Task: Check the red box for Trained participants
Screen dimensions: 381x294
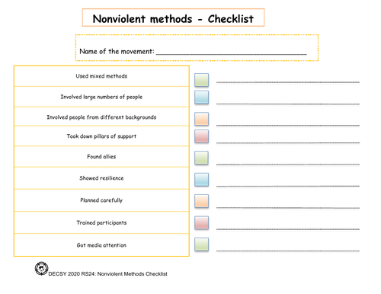Action: point(202,222)
